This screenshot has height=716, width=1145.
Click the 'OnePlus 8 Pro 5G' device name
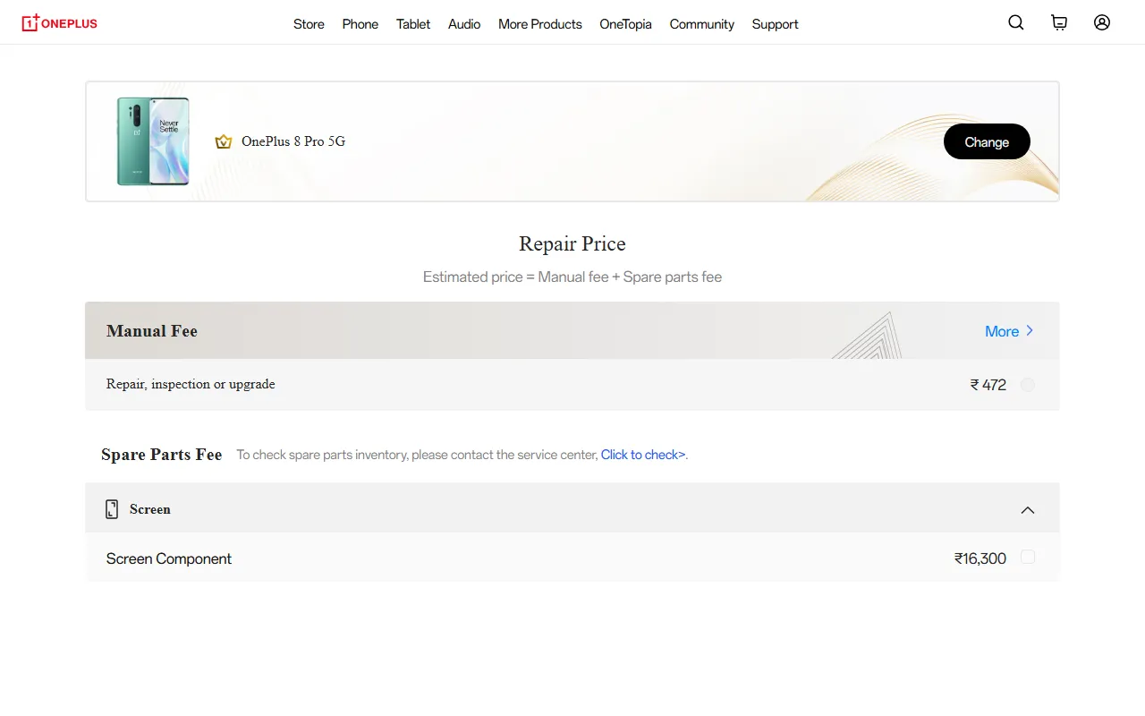[x=293, y=141]
